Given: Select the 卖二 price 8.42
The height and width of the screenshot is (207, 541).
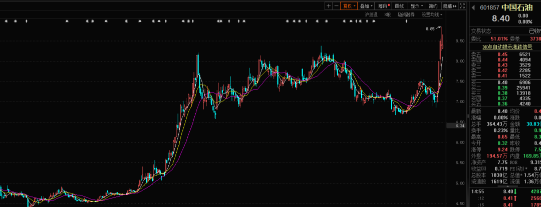Looking at the screenshot, I should [502, 70].
